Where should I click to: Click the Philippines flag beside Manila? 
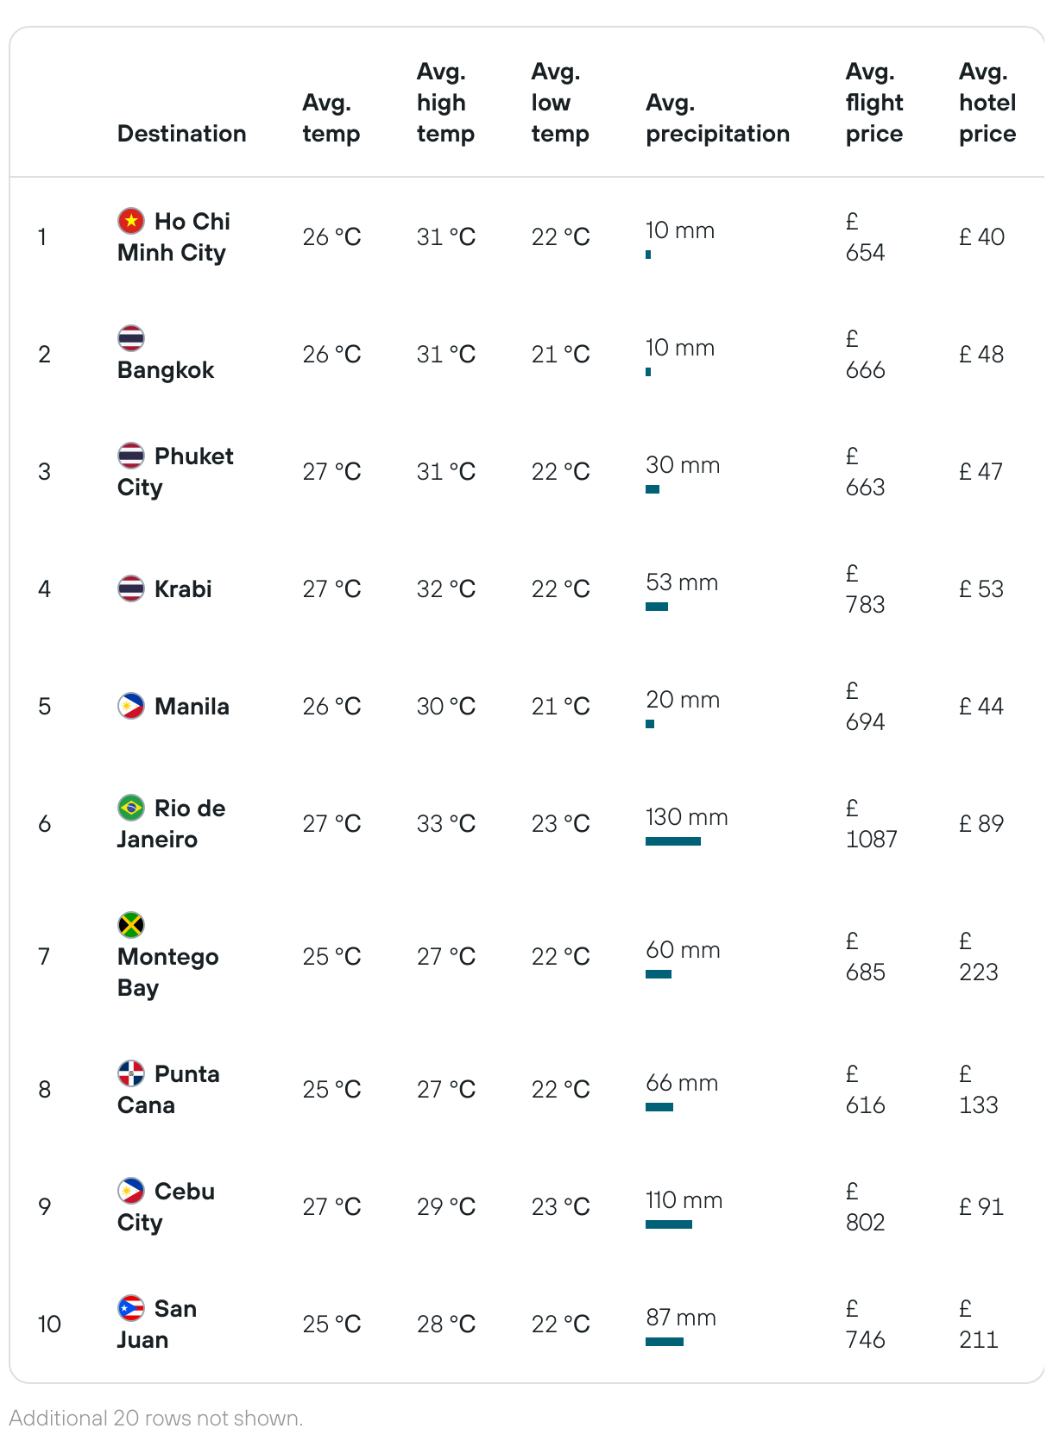click(131, 706)
